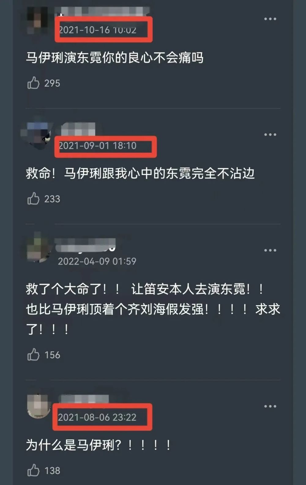
Task: Open comment text ending 良心不会痛吗
Action: click(114, 58)
